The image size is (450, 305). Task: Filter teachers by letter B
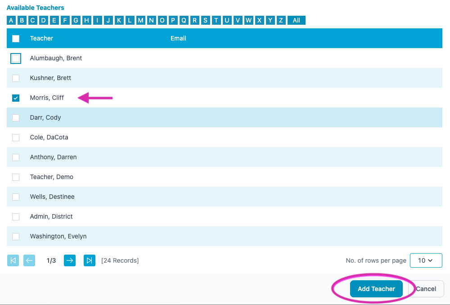22,20
